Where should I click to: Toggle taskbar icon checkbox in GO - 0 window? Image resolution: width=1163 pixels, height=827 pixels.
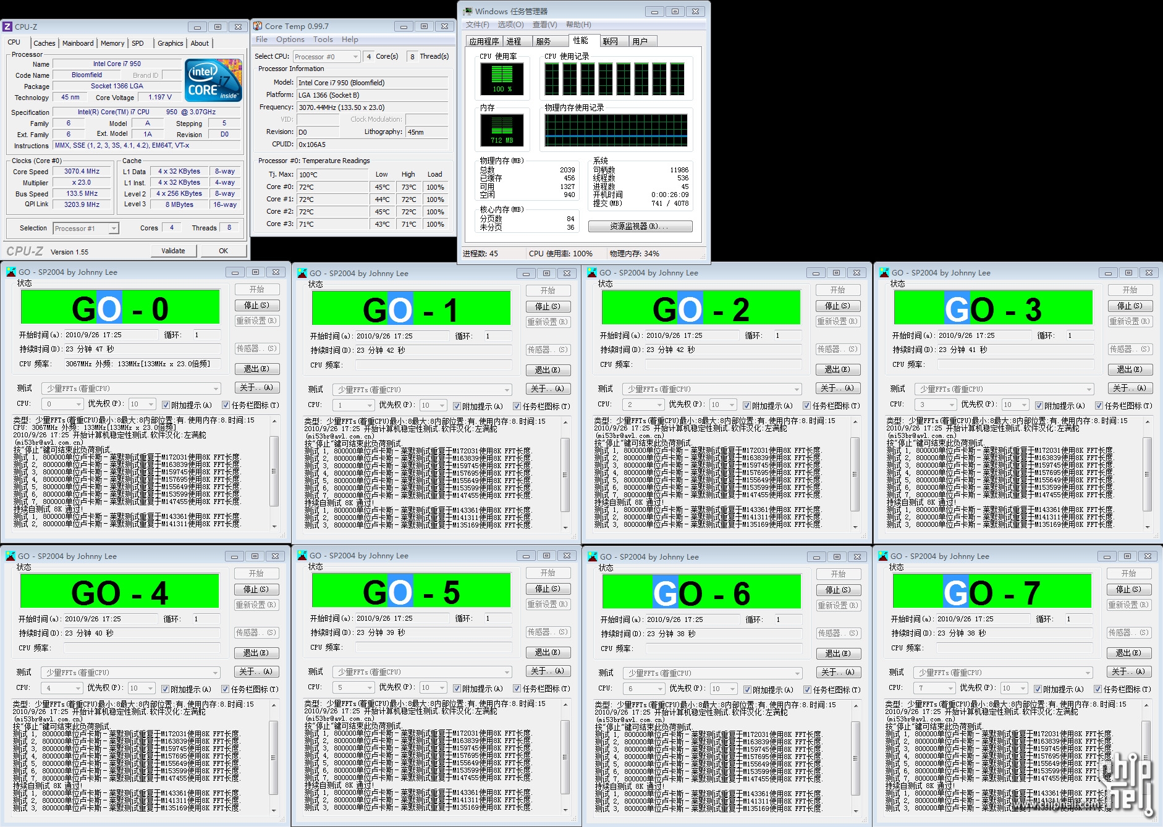click(226, 405)
